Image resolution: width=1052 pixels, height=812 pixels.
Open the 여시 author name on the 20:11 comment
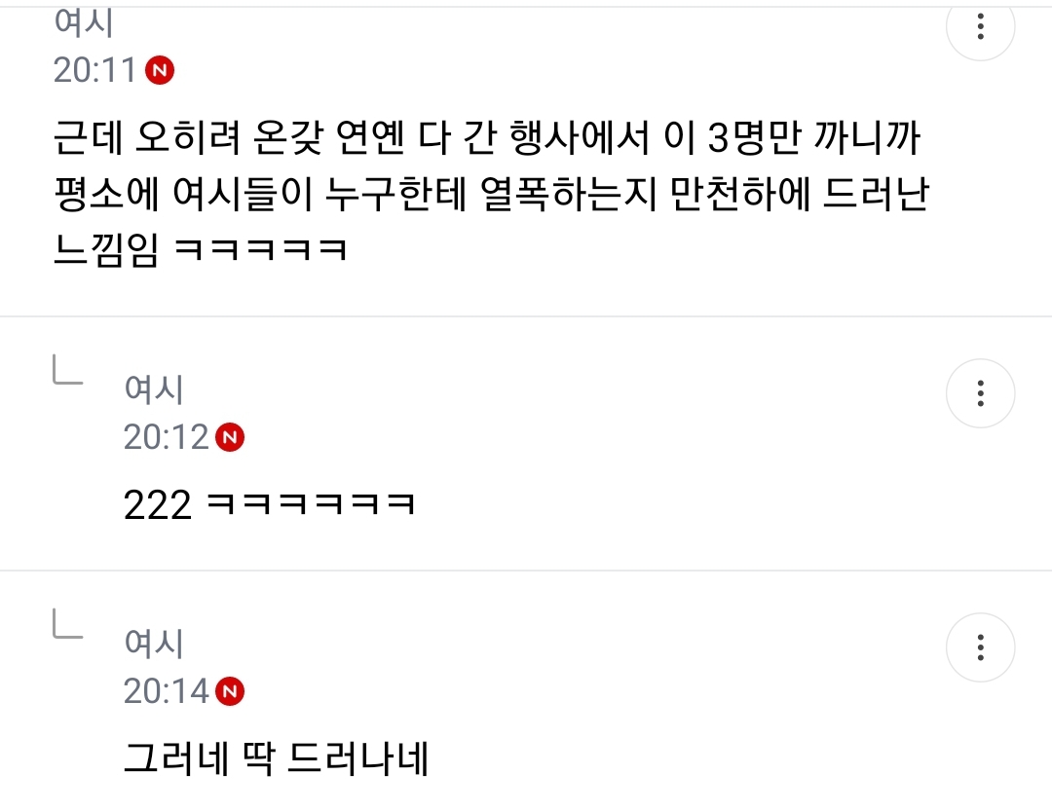[84, 21]
